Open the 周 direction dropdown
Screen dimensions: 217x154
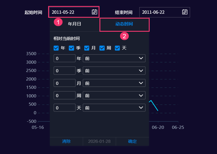pos(114,95)
